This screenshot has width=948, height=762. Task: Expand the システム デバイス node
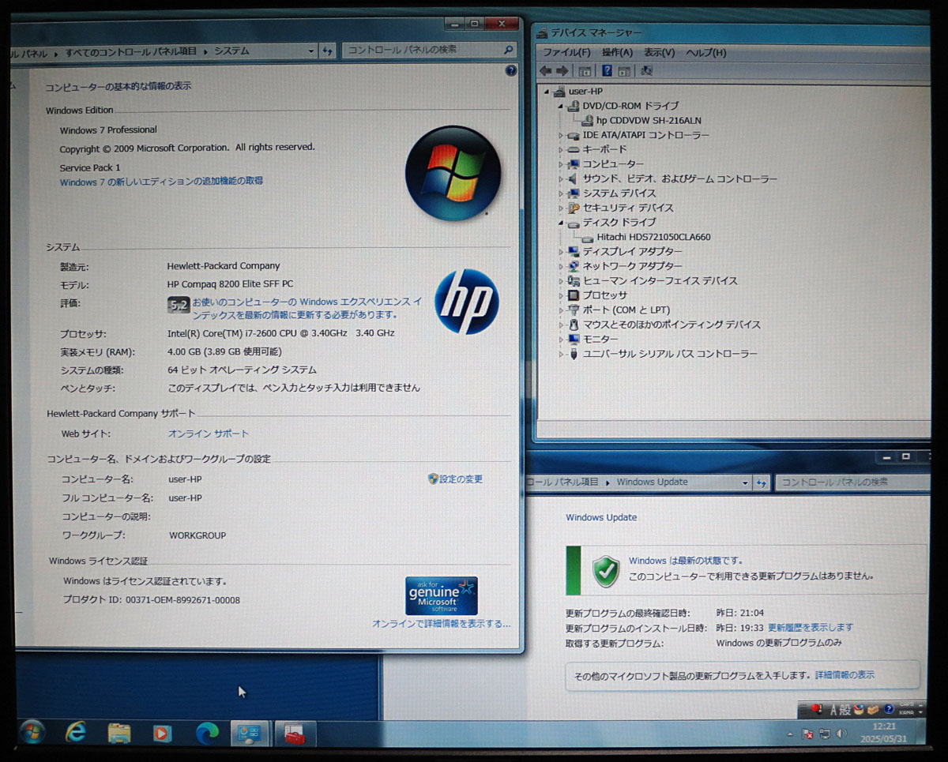tap(562, 193)
